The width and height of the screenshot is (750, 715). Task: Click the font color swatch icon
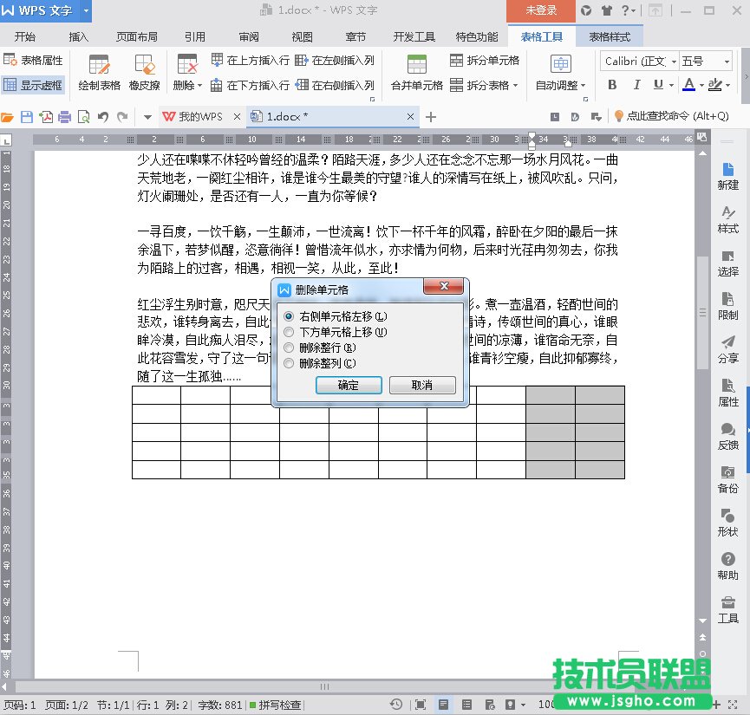coord(688,85)
